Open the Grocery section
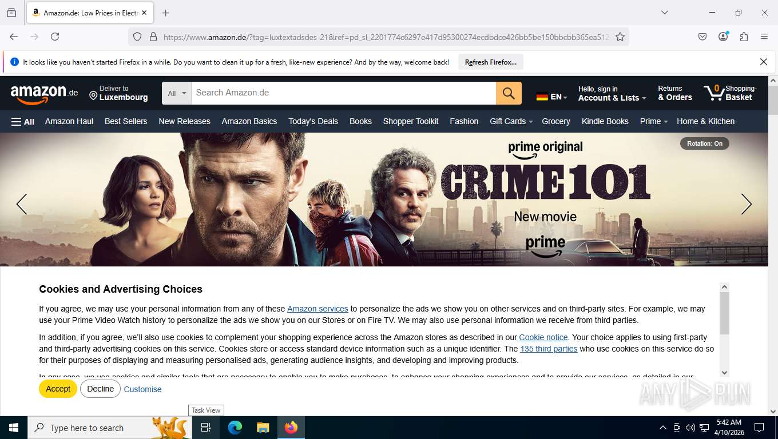 coord(556,121)
